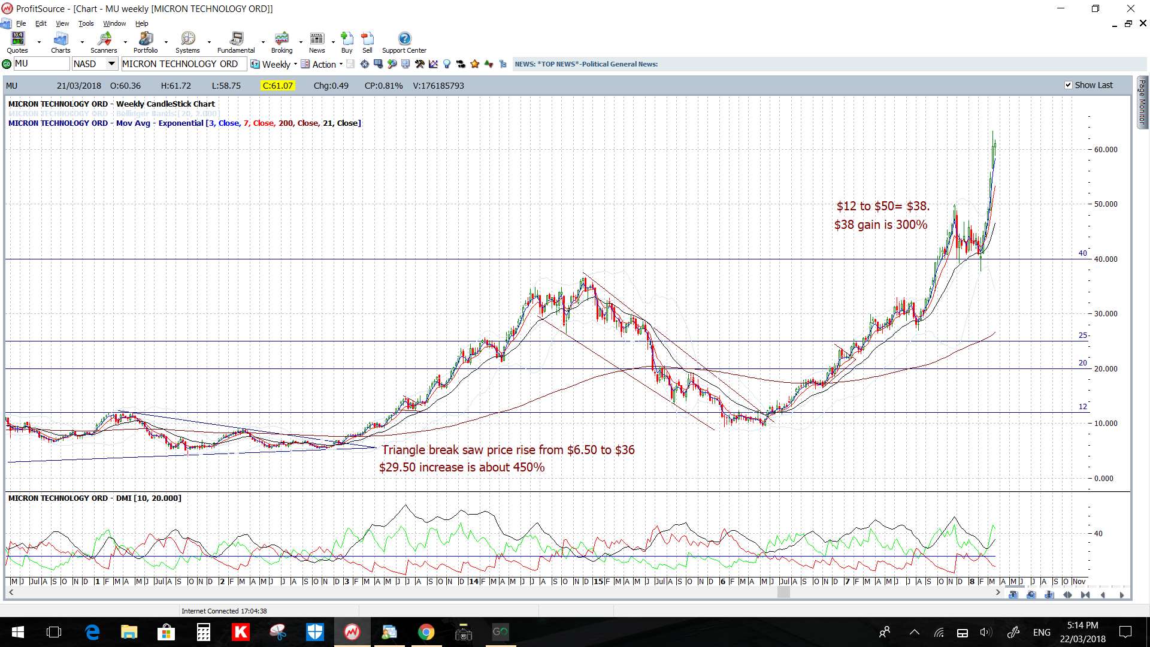Open the Edit menu

[41, 23]
